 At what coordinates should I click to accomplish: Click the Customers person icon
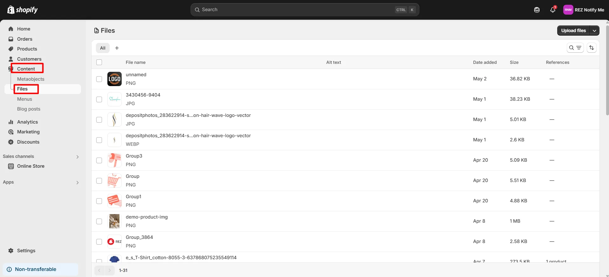11,59
